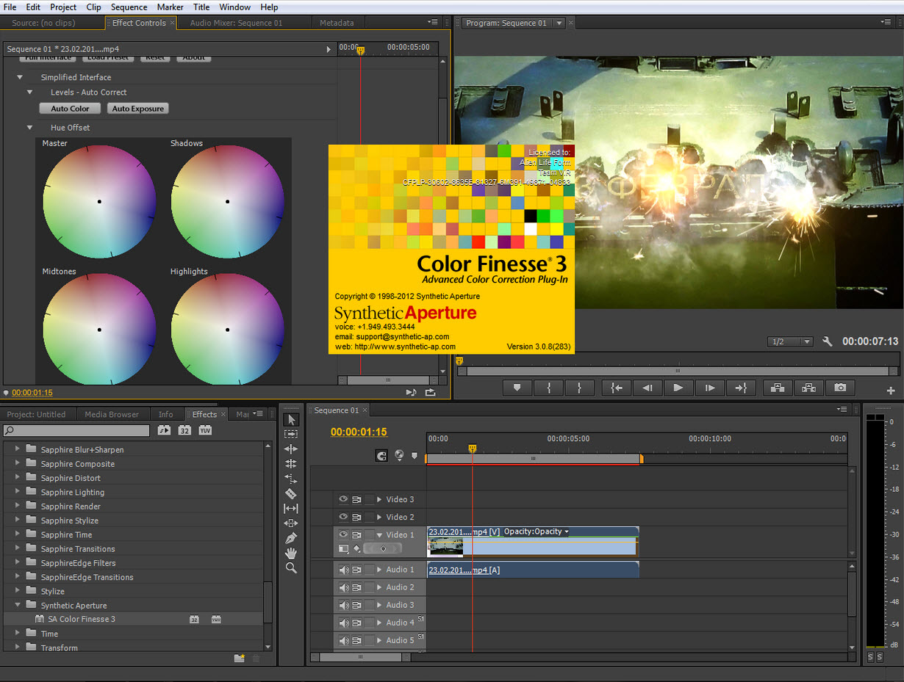This screenshot has height=682, width=904.
Task: Export frame with camera icon
Action: [x=839, y=388]
